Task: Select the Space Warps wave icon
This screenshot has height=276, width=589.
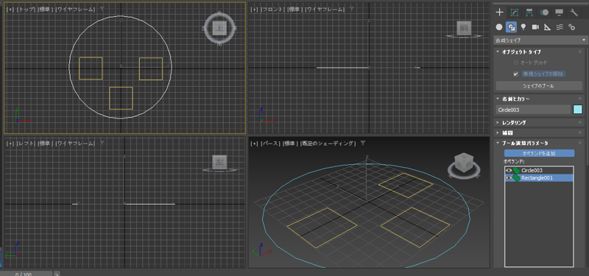Action: [x=560, y=27]
